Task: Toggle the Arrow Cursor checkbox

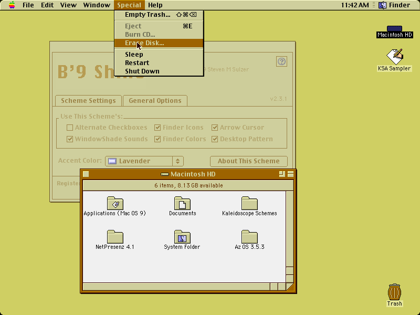Action: (215, 128)
